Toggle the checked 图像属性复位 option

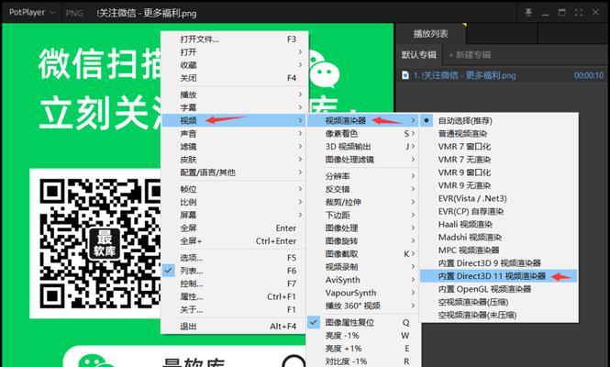pyautogui.click(x=363, y=323)
